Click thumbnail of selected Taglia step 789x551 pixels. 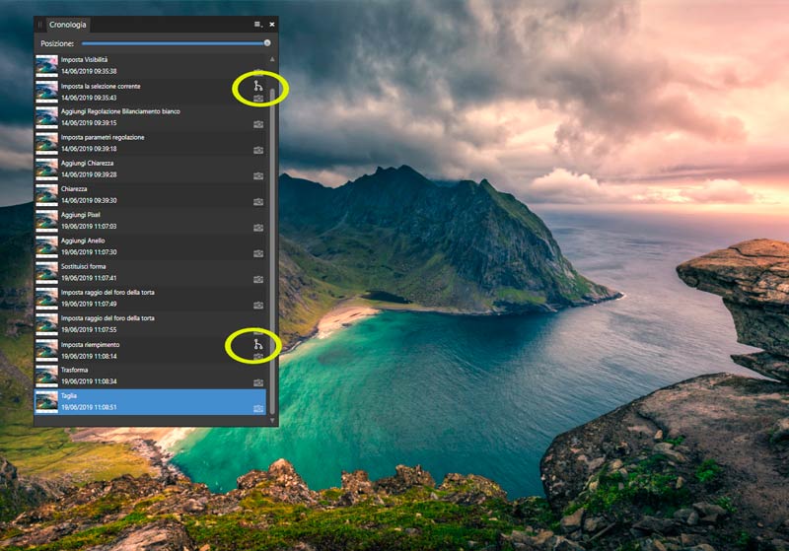46,402
